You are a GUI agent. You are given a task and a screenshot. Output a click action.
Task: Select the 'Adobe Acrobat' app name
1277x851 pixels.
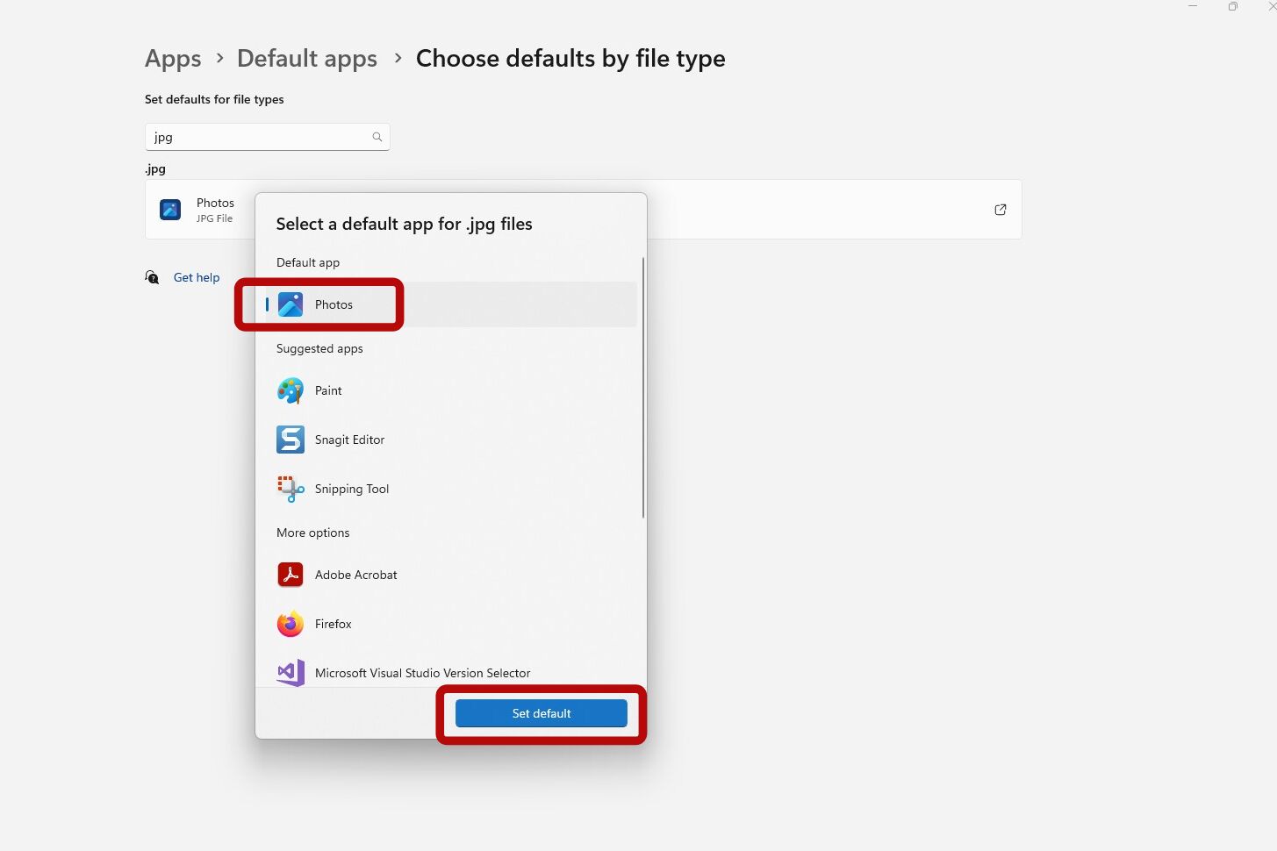tap(356, 575)
